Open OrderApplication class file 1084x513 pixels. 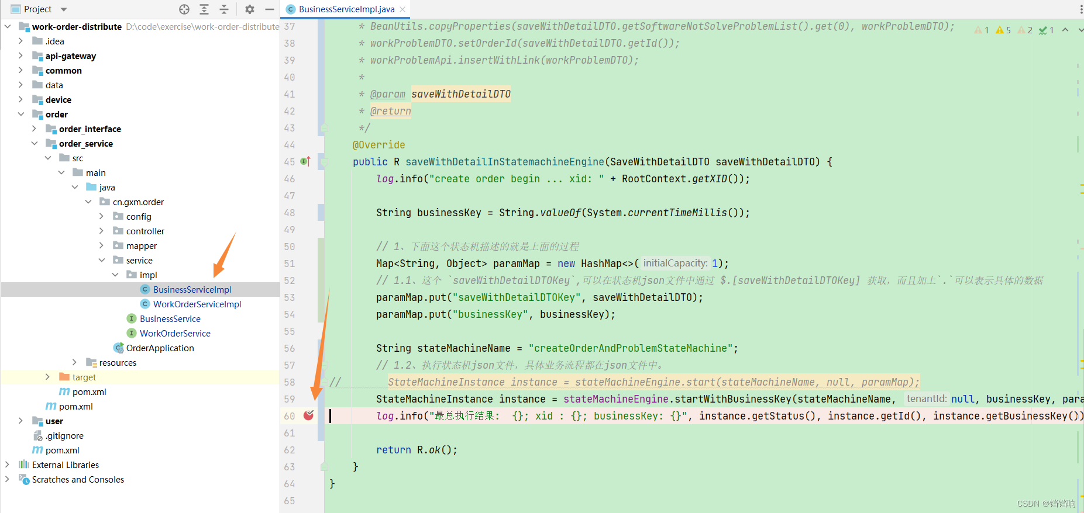point(160,348)
